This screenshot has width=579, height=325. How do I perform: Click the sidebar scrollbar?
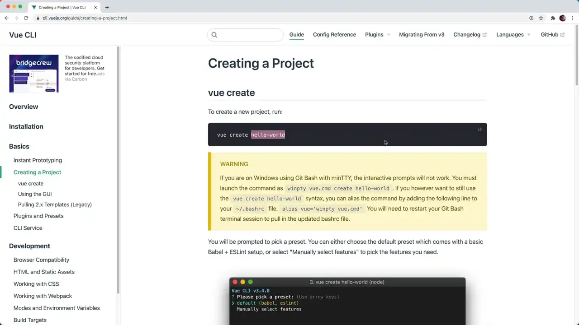coord(118,169)
